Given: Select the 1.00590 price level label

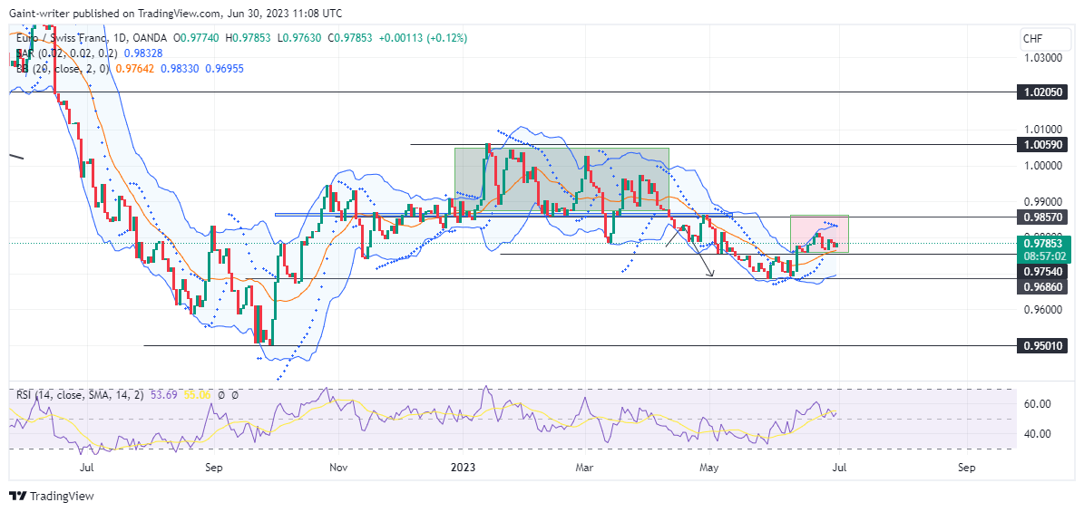Looking at the screenshot, I should 1041,144.
